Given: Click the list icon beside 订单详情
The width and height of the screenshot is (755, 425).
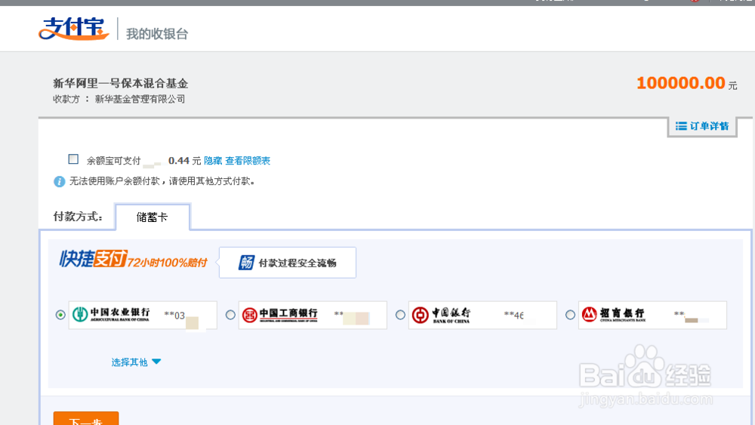Looking at the screenshot, I should click(681, 126).
